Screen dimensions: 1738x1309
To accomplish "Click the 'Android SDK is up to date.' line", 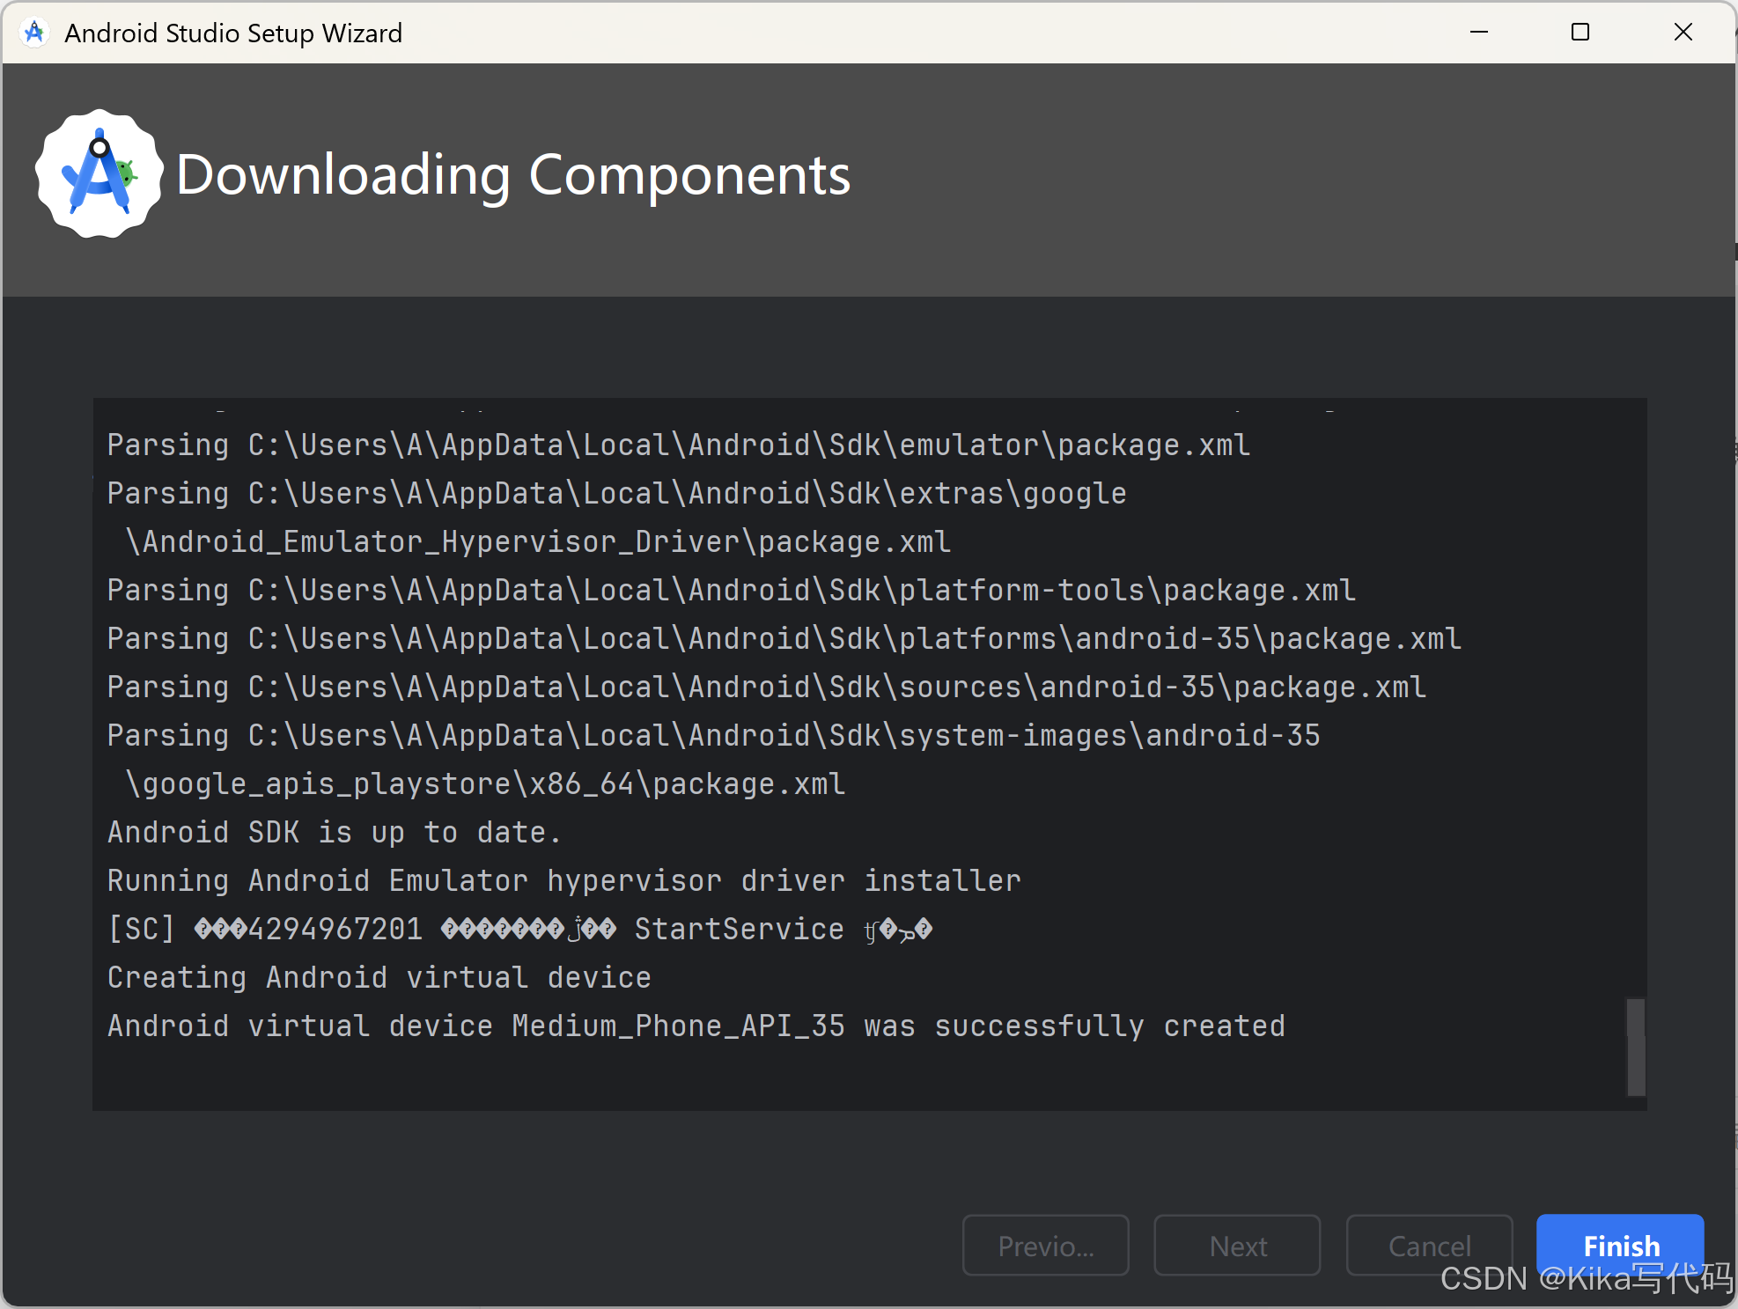I will pos(334,832).
